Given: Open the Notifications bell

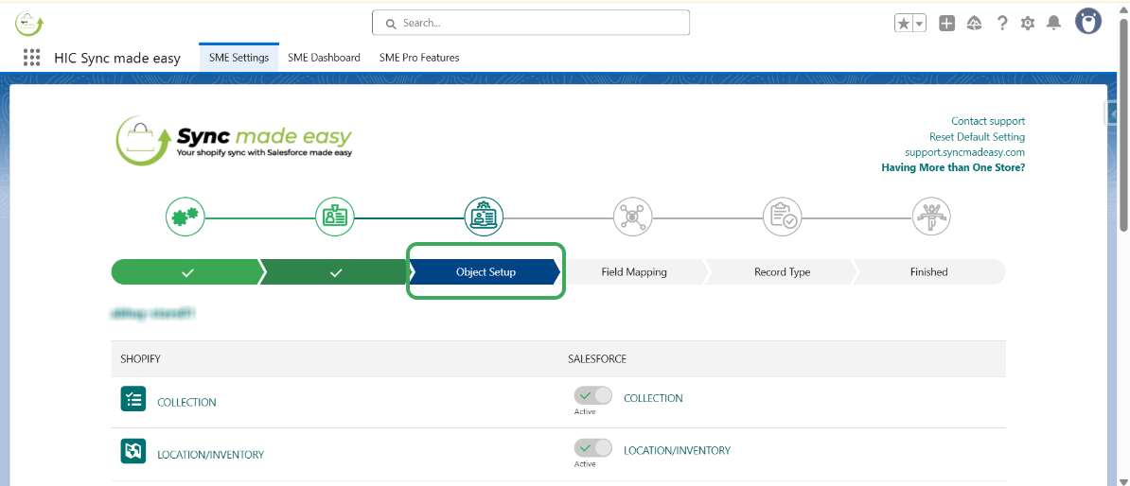Looking at the screenshot, I should [1053, 23].
